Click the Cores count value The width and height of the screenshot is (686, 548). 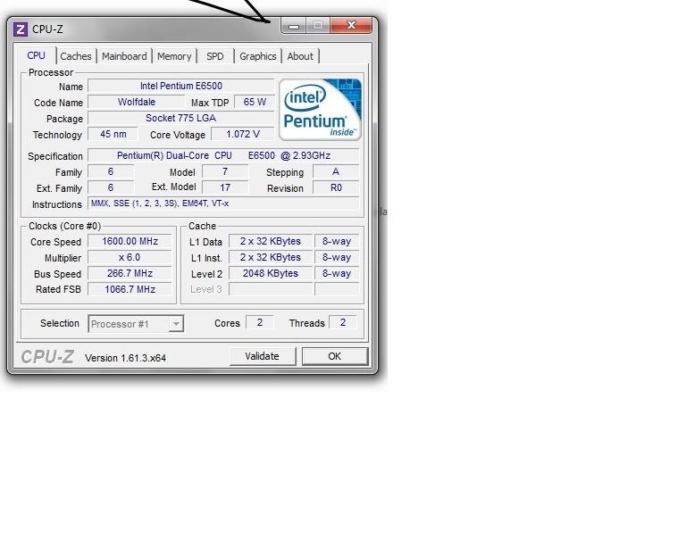(260, 322)
